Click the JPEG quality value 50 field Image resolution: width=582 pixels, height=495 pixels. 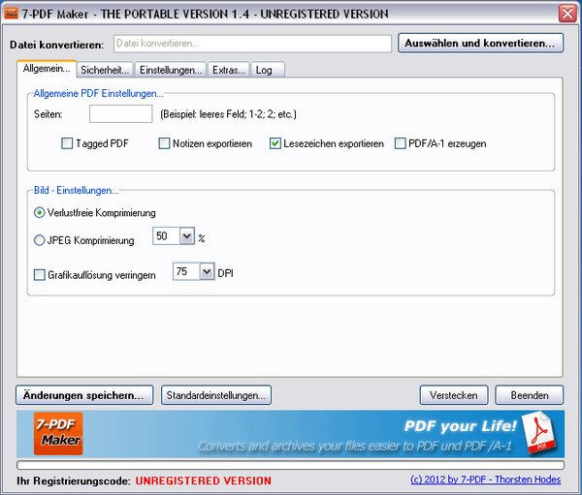[x=166, y=236]
